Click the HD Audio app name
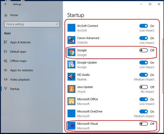This screenshot has width=164, height=134. coord(83,75)
